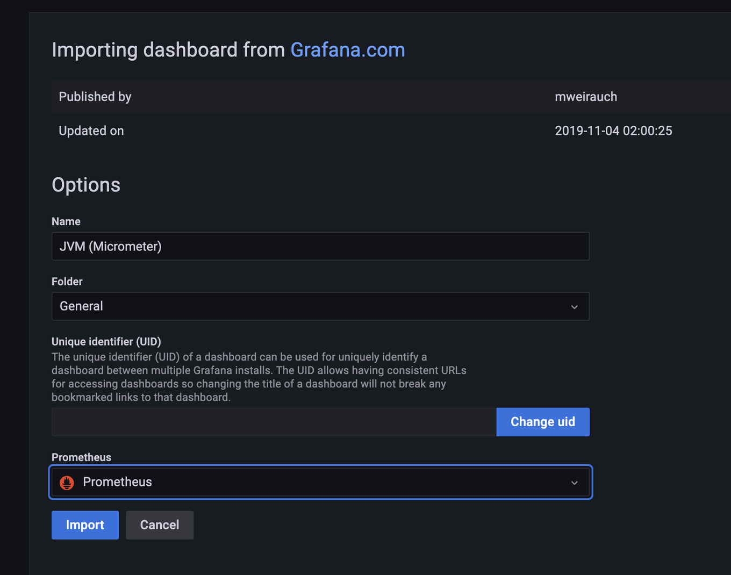The image size is (731, 575).
Task: Click the Change uid button
Action: [x=542, y=422]
